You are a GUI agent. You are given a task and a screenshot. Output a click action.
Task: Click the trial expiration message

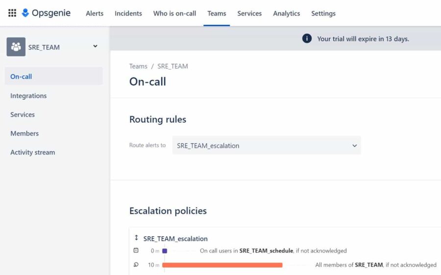pos(363,39)
